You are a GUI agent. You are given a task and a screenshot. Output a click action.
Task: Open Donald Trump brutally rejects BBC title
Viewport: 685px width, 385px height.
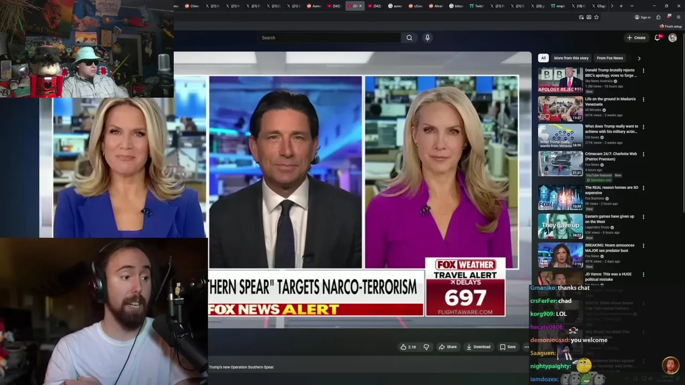611,73
